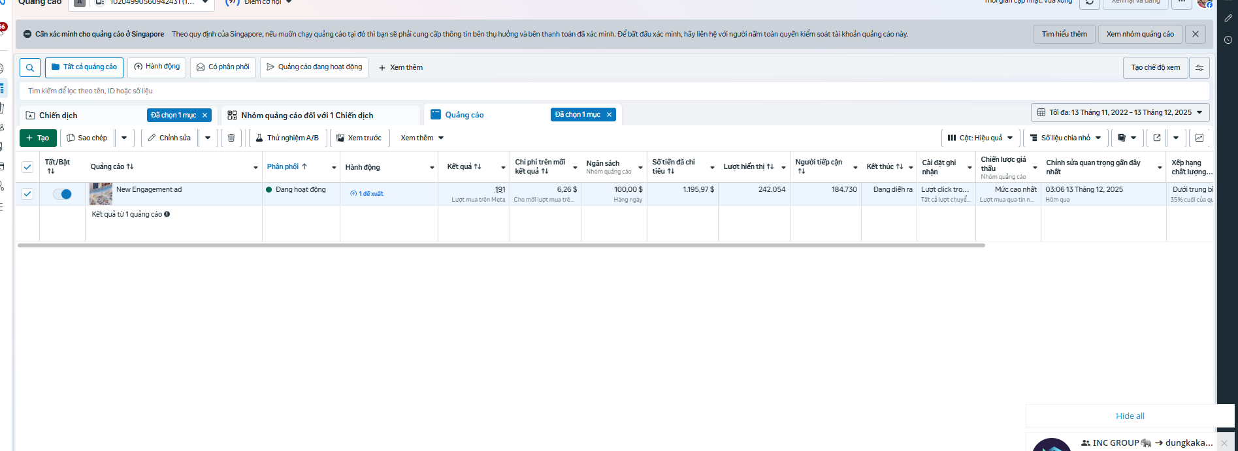
Task: Select Quảng cáo đang hoạt động filter
Action: pyautogui.click(x=314, y=67)
